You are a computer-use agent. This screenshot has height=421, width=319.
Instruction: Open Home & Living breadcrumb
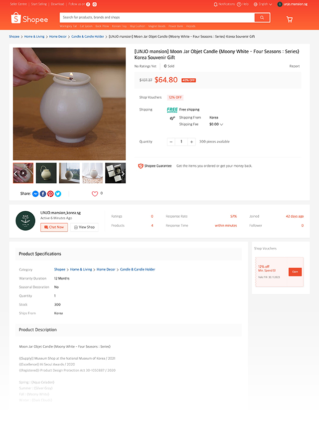[x=34, y=36]
